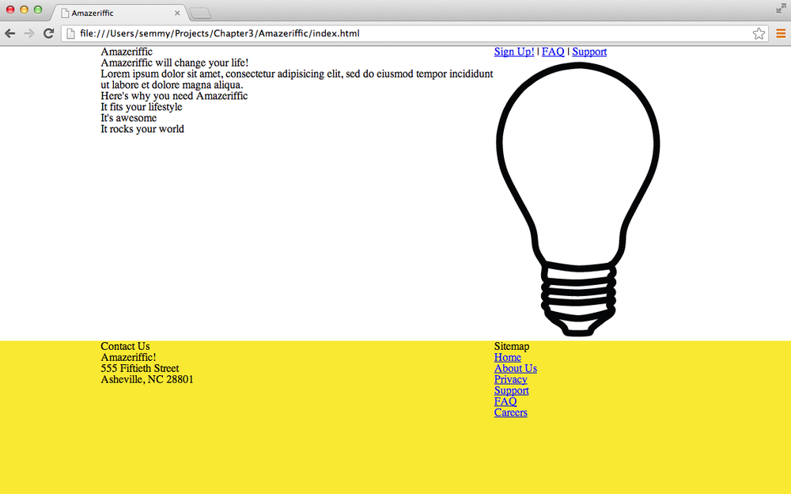Follow the Careers sitemap link
The width and height of the screenshot is (791, 494).
[x=510, y=412]
